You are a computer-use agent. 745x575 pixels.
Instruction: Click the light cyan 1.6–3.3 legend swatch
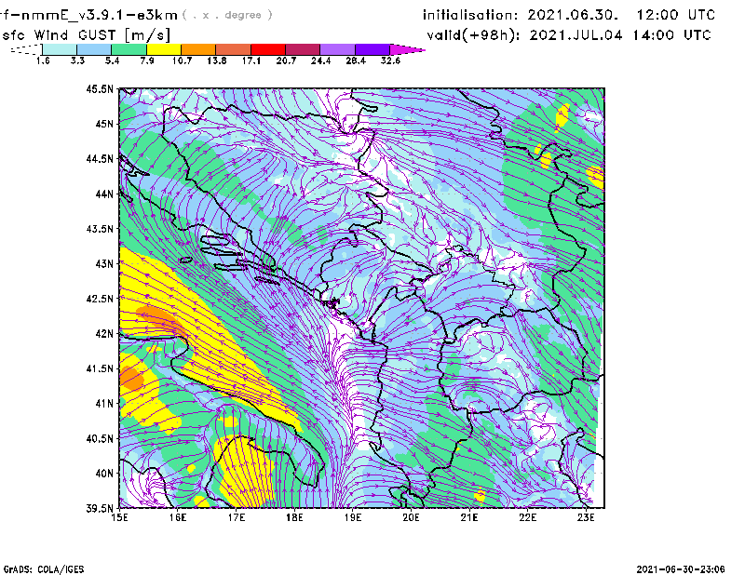pos(60,49)
